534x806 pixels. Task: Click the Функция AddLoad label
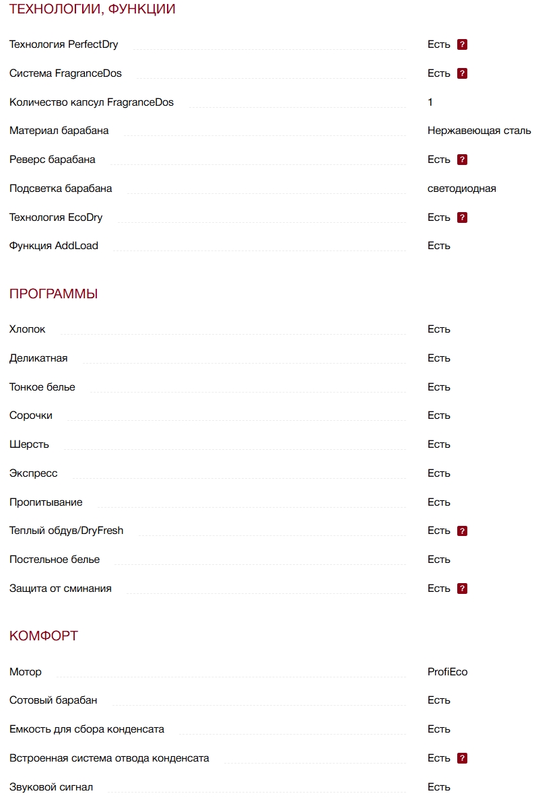pos(54,246)
